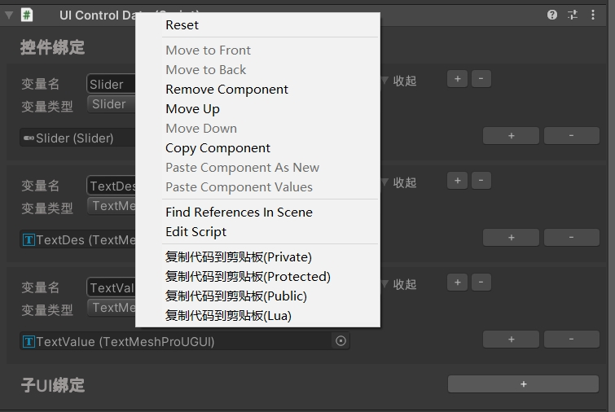Click small minus button beside Slider 收起

[x=481, y=79]
